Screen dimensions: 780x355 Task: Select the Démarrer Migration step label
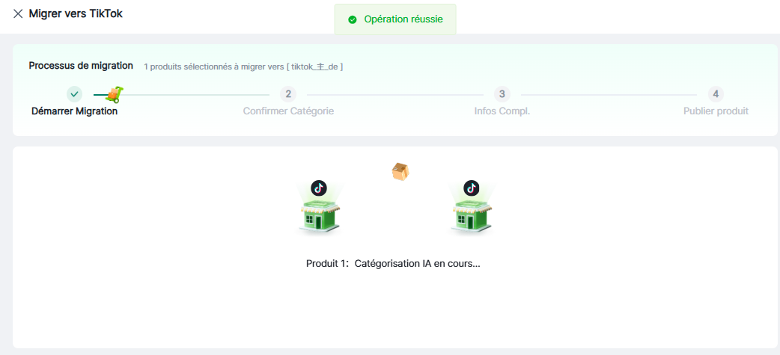[x=74, y=111]
